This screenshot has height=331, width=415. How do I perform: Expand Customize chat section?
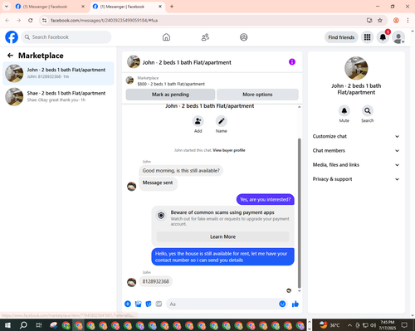point(356,136)
